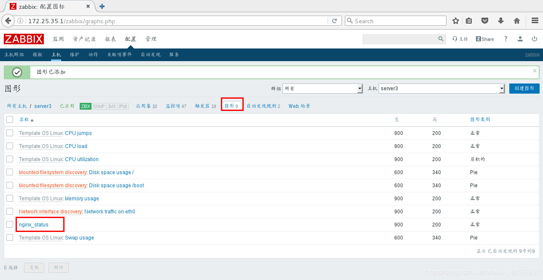Open the Swap usage graph link
Screen dimensions: 543x280
[x=79, y=238]
